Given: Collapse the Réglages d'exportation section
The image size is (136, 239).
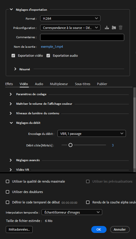Looking at the screenshot, I should 11,10.
